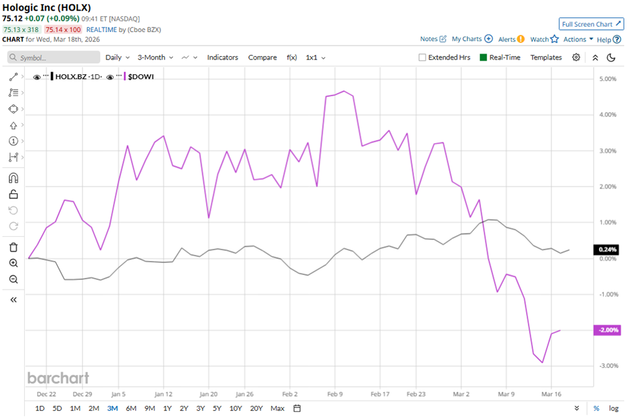Toggle the drawings lock icon
This screenshot has height=418, width=629.
click(13, 195)
